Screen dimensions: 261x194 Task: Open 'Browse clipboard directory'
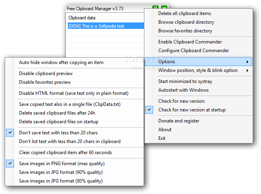tap(186, 22)
